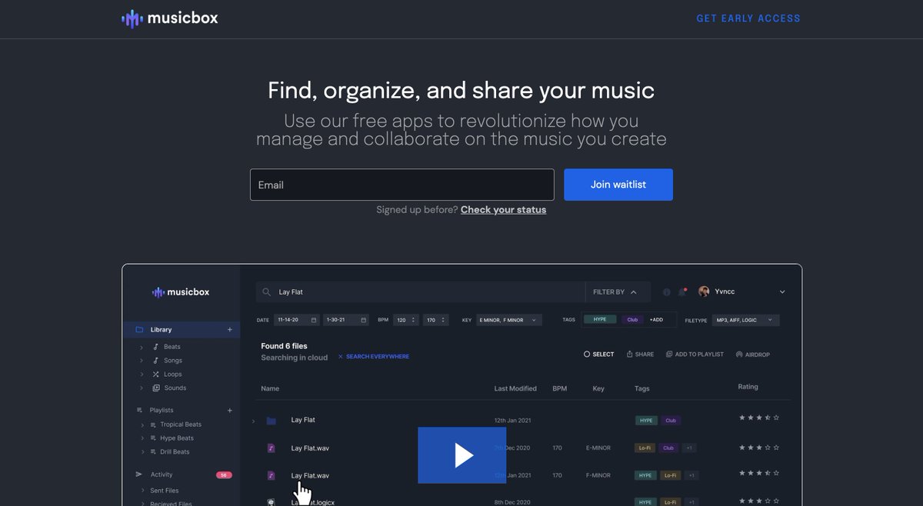Click the F-MINOR Lay Flat.wav file icon
The height and width of the screenshot is (506, 923).
(x=271, y=475)
